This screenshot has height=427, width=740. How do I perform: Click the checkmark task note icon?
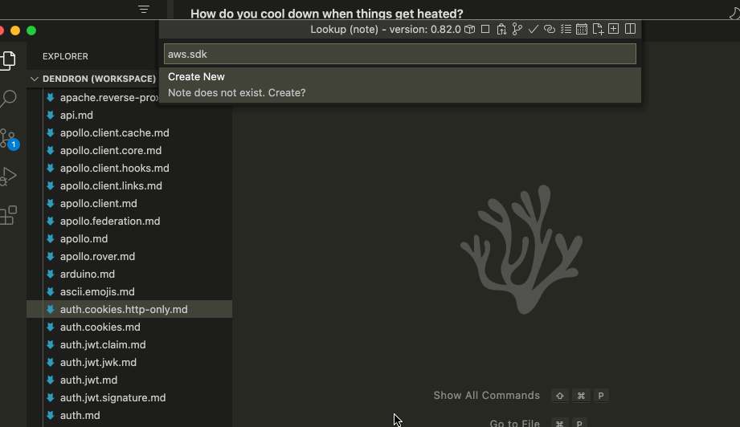click(534, 29)
